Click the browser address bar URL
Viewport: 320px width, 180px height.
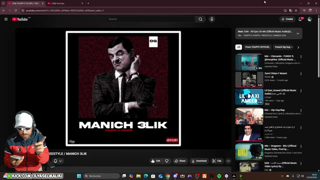click(65, 10)
